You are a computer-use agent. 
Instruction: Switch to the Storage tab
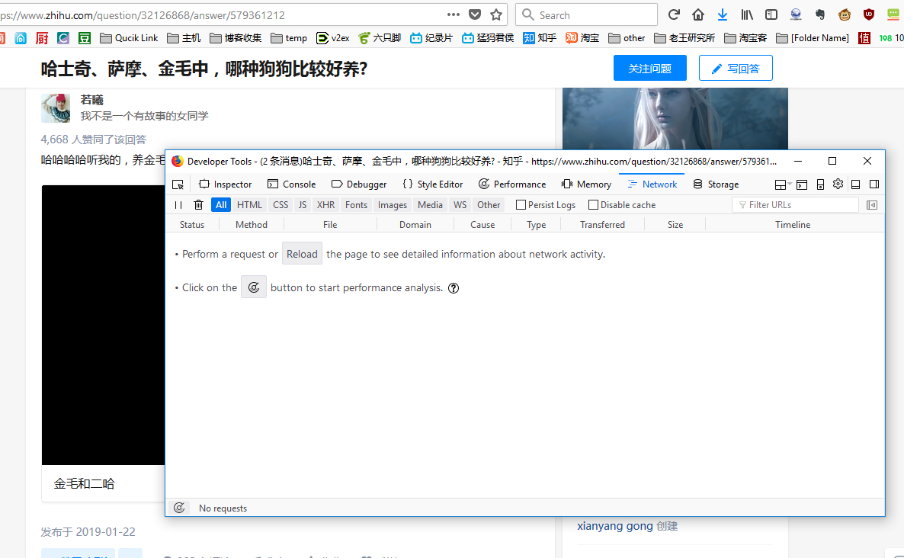click(715, 184)
